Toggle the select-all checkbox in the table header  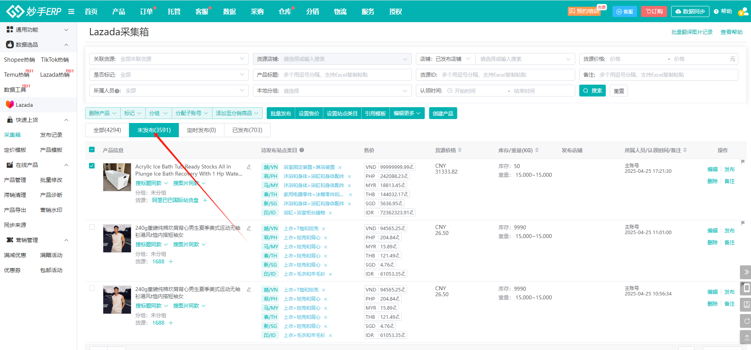pos(92,149)
